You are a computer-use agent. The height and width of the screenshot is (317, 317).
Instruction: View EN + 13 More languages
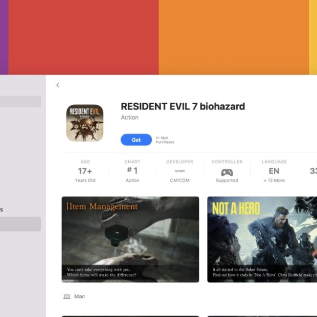[274, 171]
